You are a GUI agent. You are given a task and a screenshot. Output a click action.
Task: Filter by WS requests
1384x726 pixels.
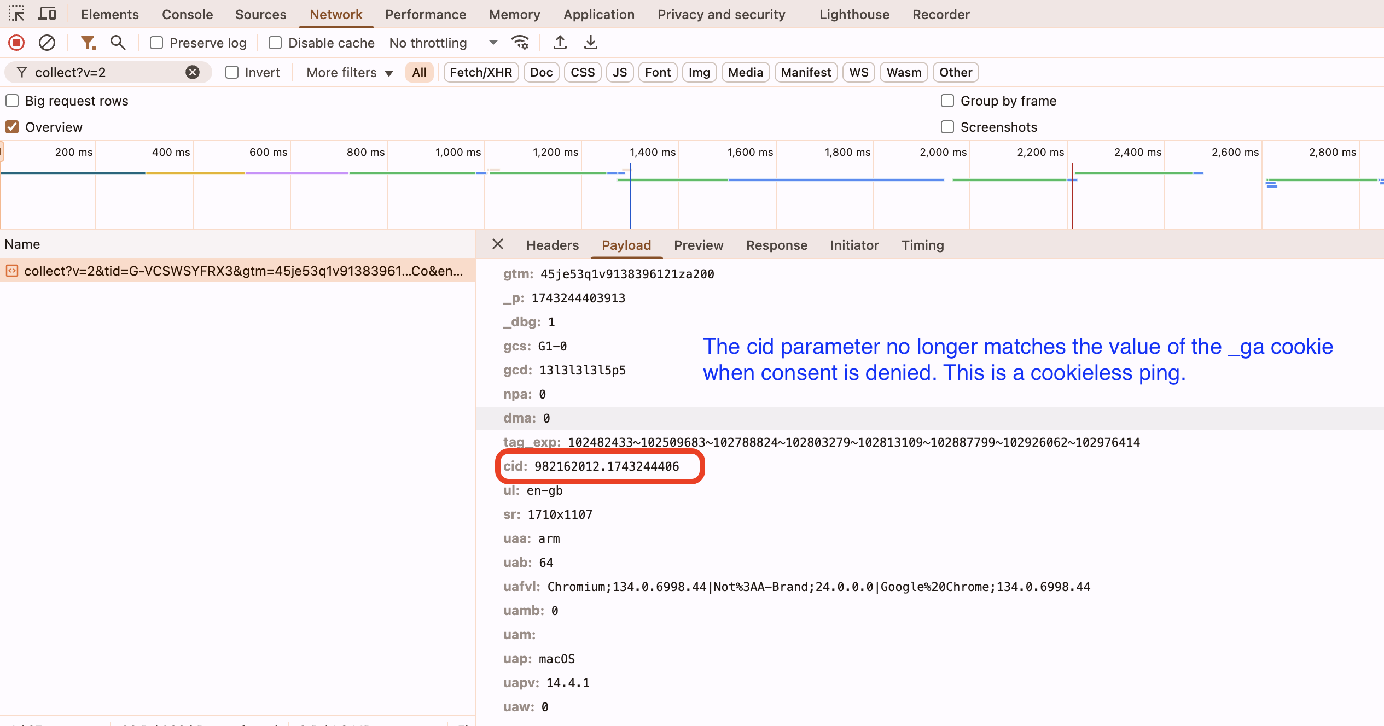click(859, 72)
